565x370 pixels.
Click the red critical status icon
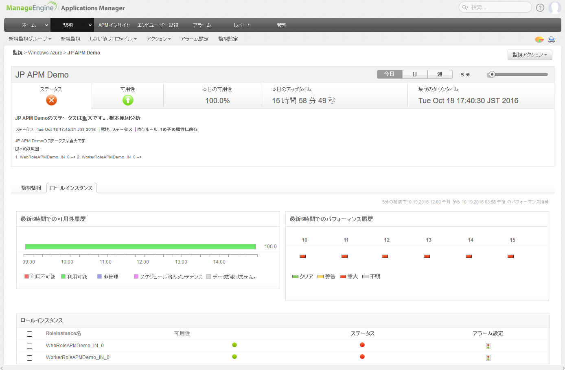pos(51,100)
